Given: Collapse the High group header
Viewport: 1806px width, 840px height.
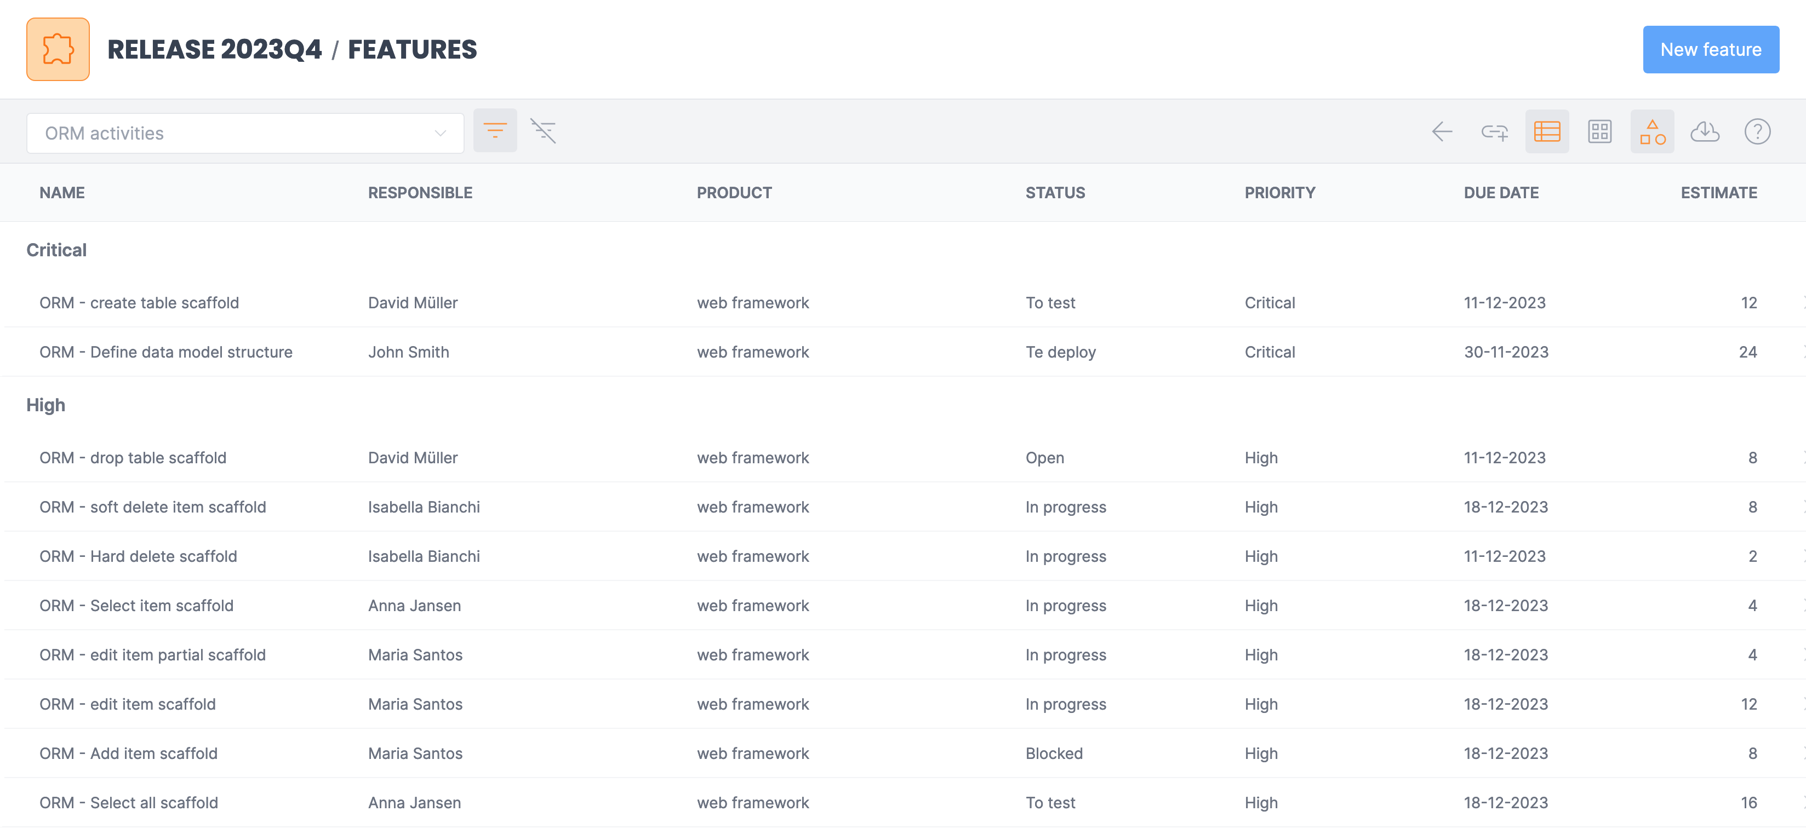Looking at the screenshot, I should point(45,405).
